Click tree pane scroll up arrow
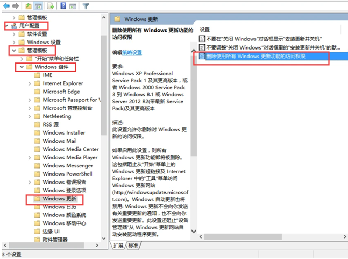Viewport: 348px width, 259px height. click(x=104, y=17)
